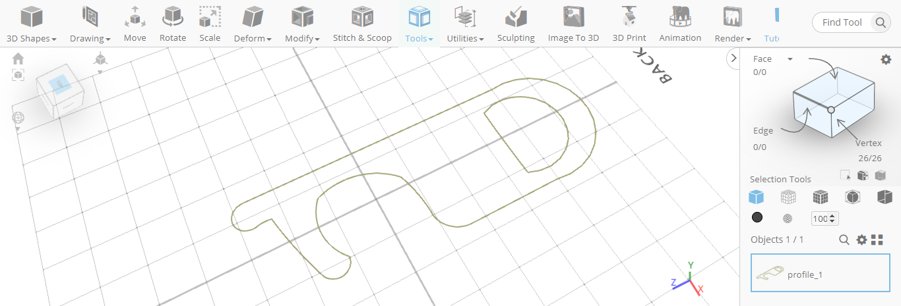Image resolution: width=901 pixels, height=306 pixels.
Task: Select Face mode on the cube diagram
Action: [762, 59]
